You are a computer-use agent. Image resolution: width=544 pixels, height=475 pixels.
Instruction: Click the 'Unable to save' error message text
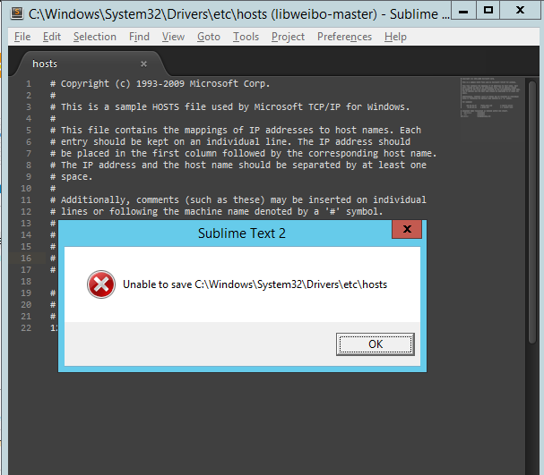[x=255, y=284]
